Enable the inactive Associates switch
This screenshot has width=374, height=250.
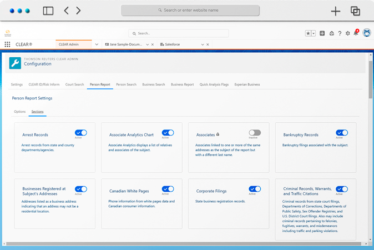(255, 133)
